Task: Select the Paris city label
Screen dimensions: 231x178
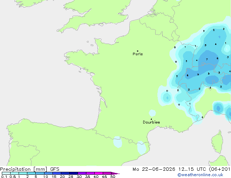Action: (x=138, y=54)
